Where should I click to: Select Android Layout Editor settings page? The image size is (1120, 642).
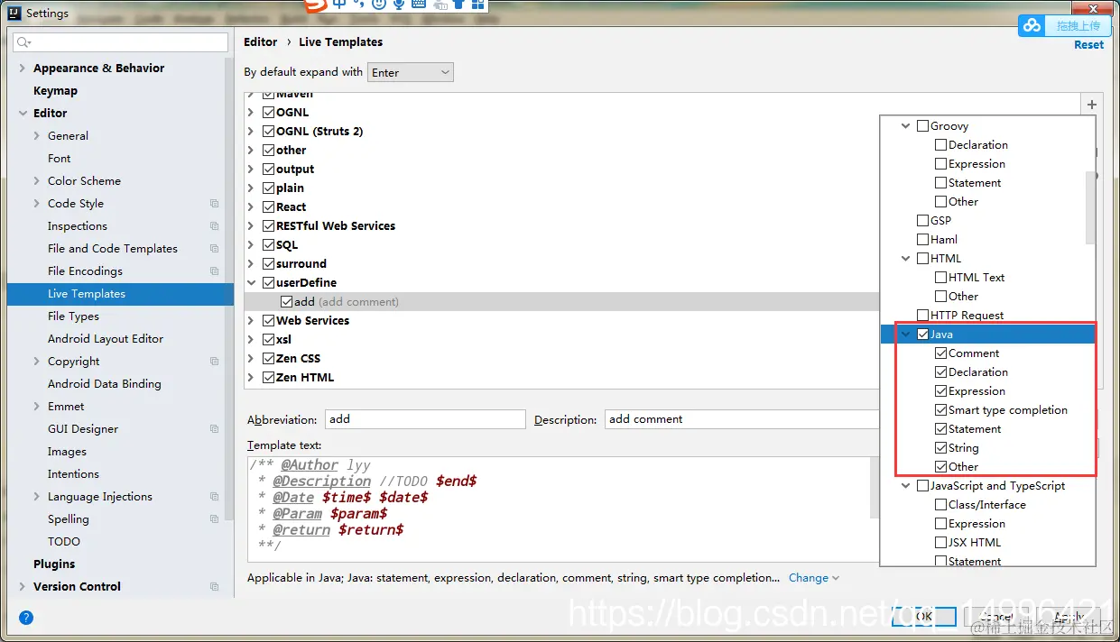pyautogui.click(x=106, y=339)
